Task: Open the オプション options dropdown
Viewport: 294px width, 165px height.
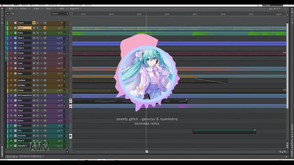Action: pos(24,9)
